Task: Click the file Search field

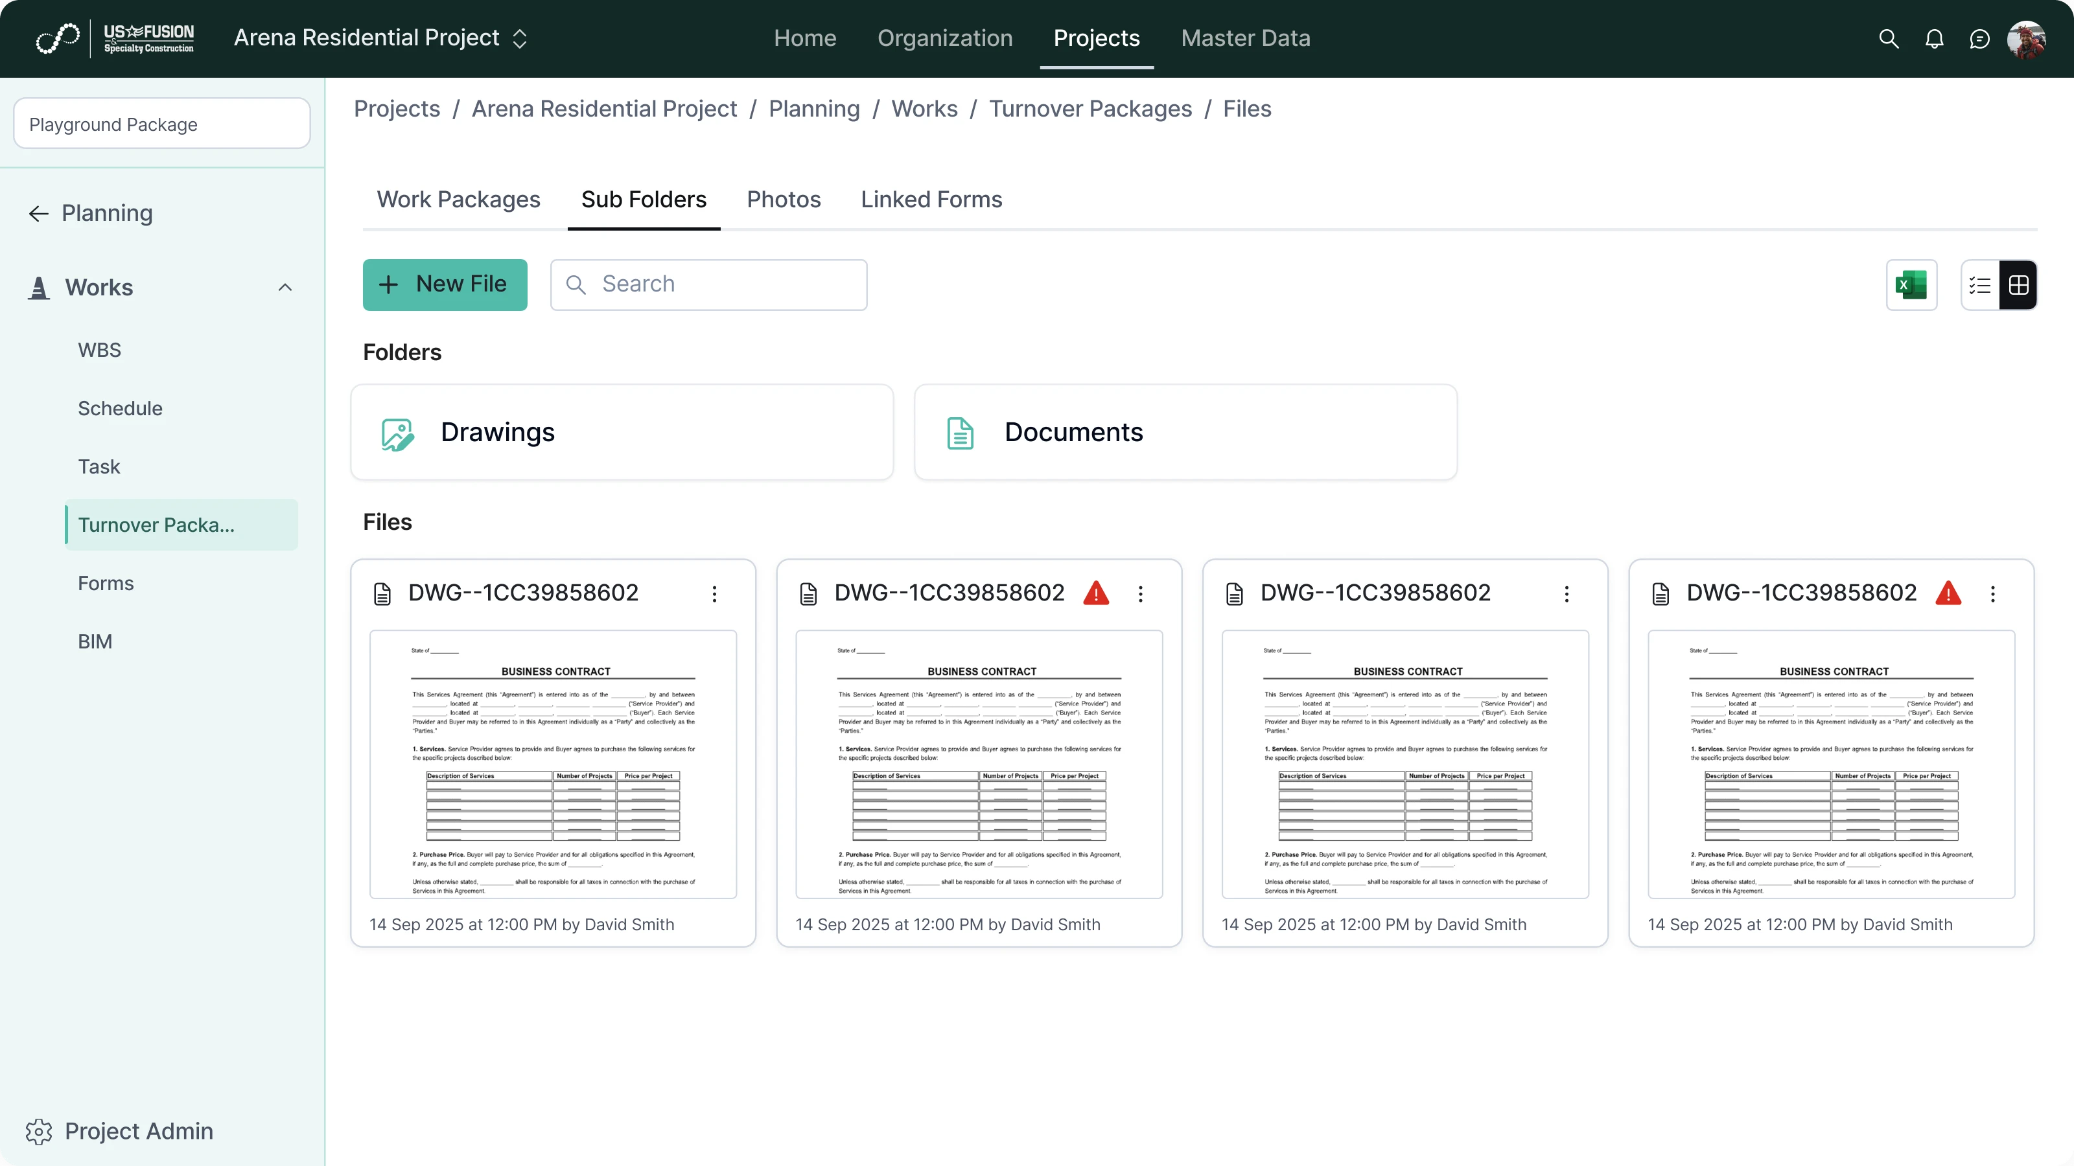Action: point(725,285)
